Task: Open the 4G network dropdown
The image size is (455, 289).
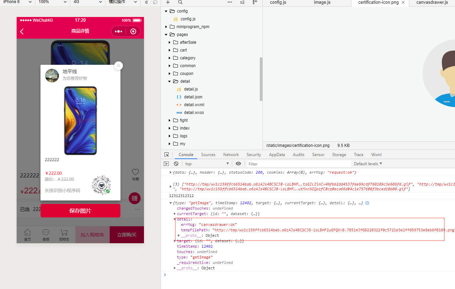Action: click(x=87, y=2)
